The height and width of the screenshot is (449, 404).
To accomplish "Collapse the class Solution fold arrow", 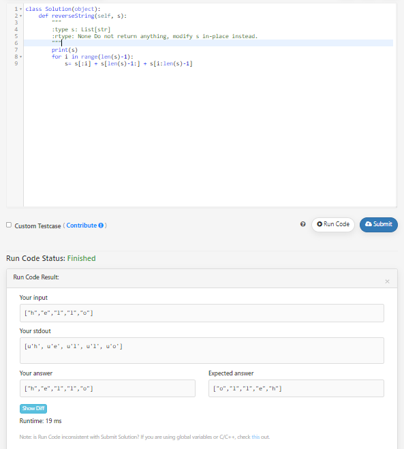I will tap(20, 9).
